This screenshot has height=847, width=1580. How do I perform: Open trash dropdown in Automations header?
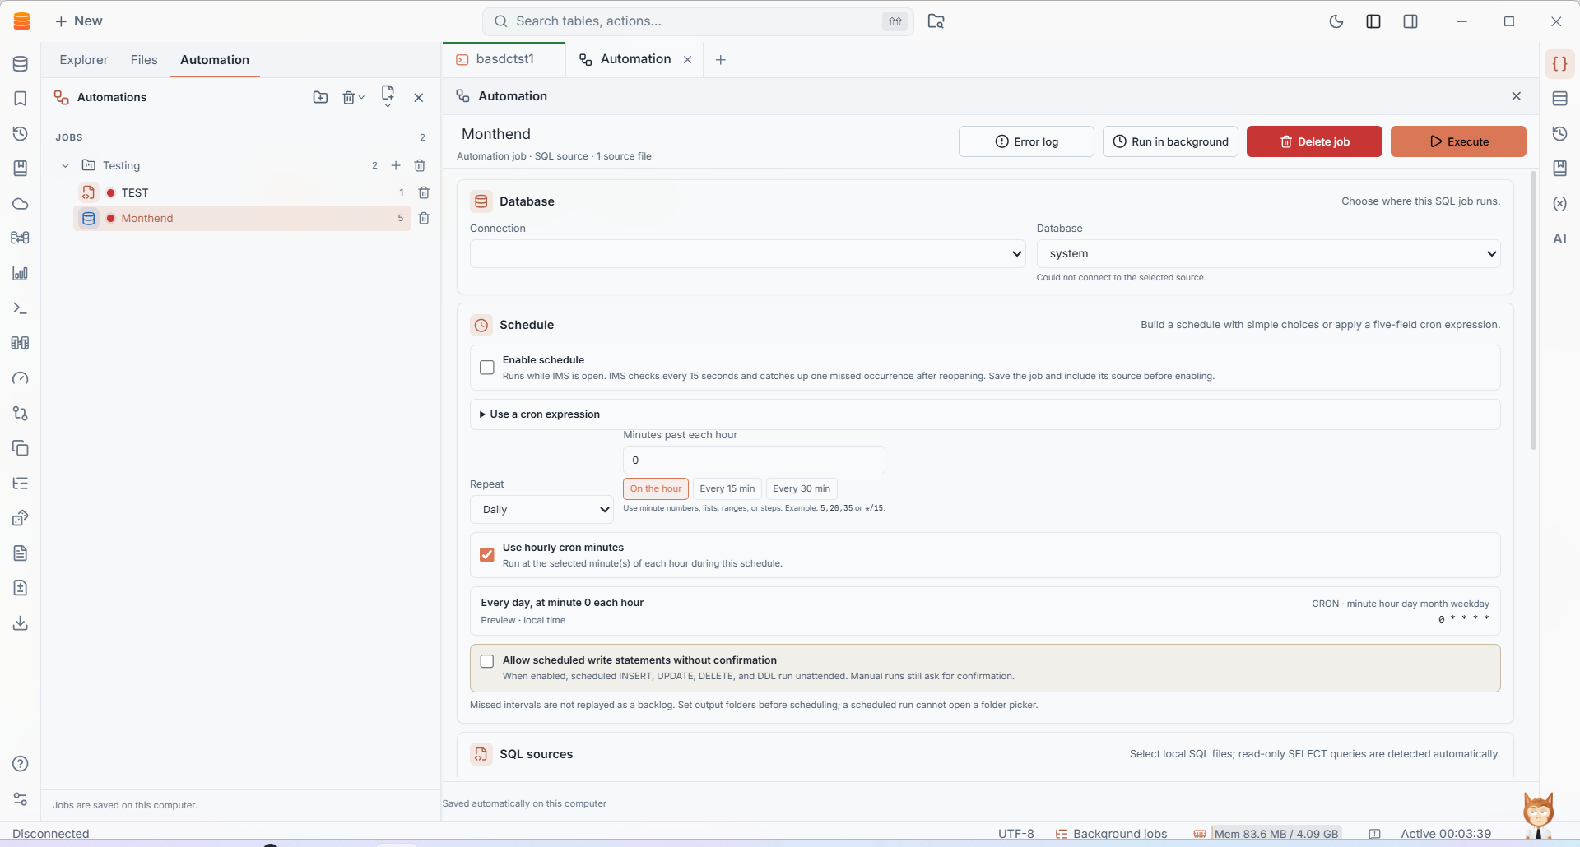click(x=353, y=97)
